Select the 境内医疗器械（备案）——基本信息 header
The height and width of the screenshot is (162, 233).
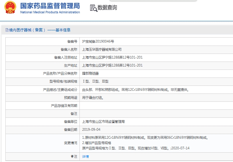(40, 30)
